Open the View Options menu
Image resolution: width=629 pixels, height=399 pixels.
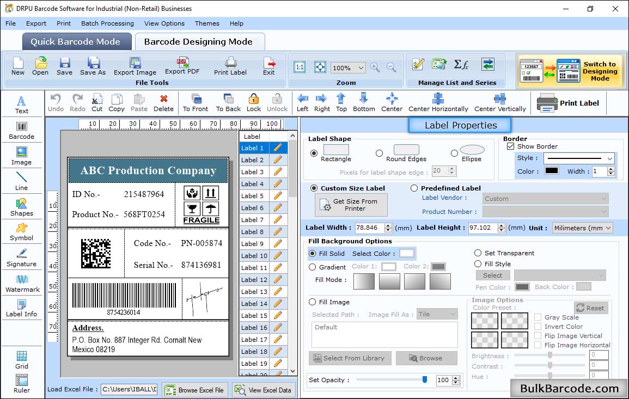(164, 23)
